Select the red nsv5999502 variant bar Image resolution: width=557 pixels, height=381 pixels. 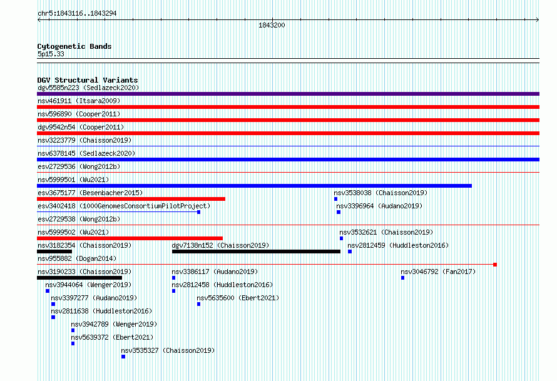130,238
